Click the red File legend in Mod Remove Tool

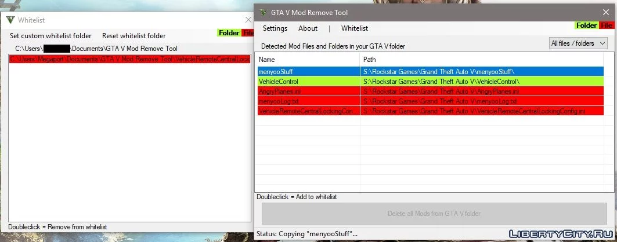click(607, 25)
